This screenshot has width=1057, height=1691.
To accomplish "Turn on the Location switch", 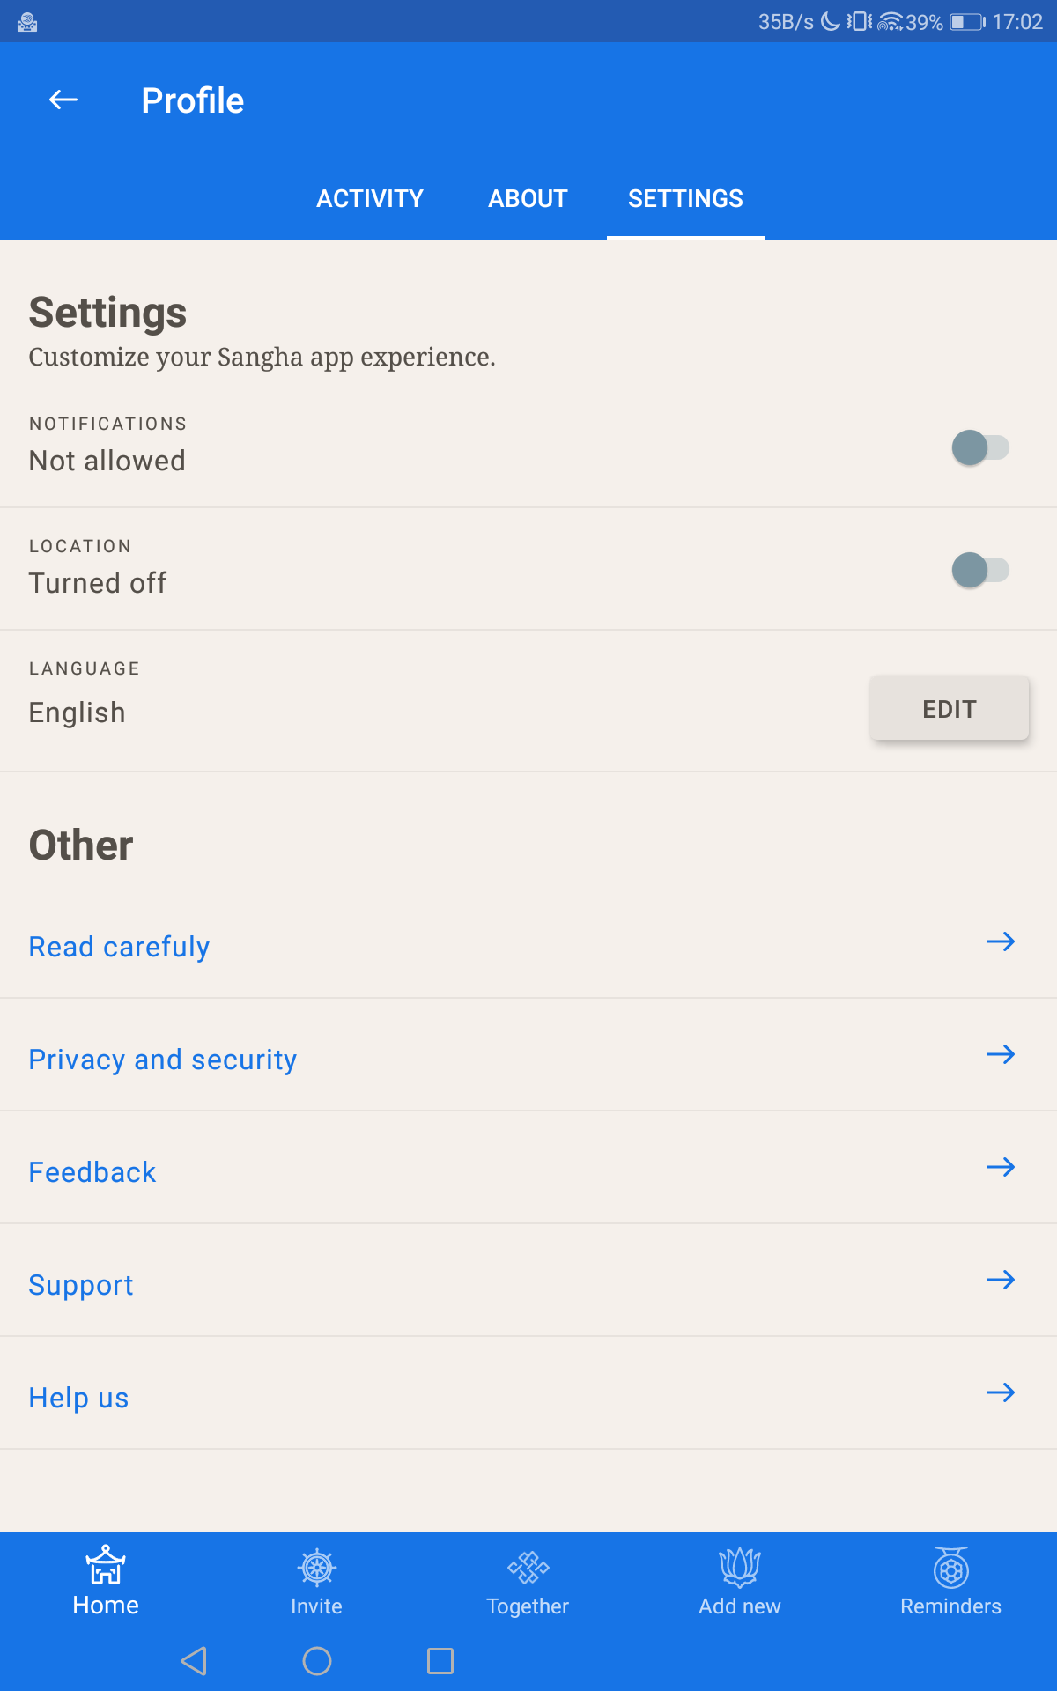I will 980,570.
